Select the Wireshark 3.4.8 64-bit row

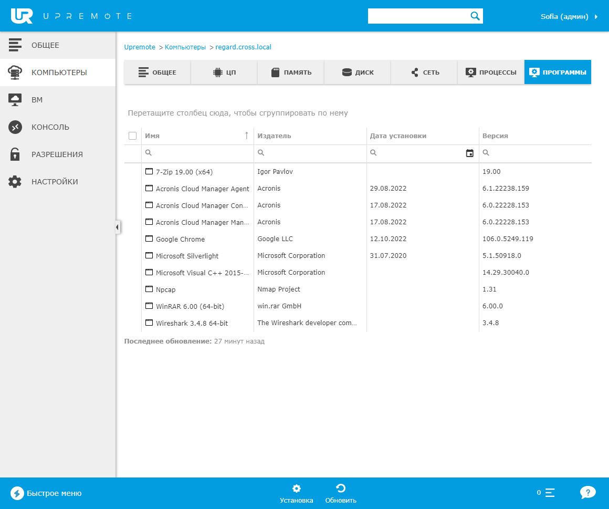pos(358,323)
